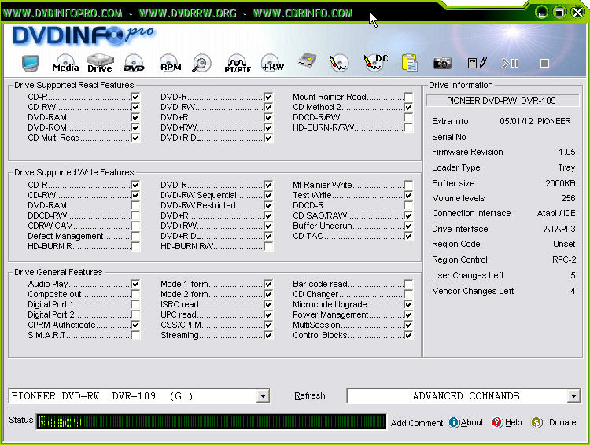Image resolution: width=590 pixels, height=445 pixels.
Task: Toggle the write DVD-RAM checkbox
Action: 135,205
